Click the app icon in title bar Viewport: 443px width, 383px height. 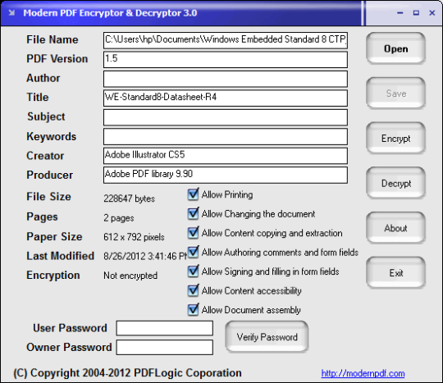(11, 12)
